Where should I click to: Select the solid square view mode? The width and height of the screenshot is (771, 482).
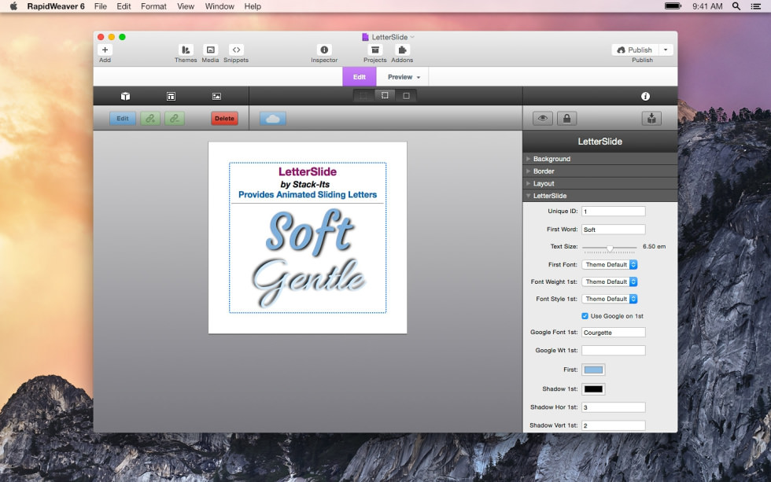tap(406, 95)
